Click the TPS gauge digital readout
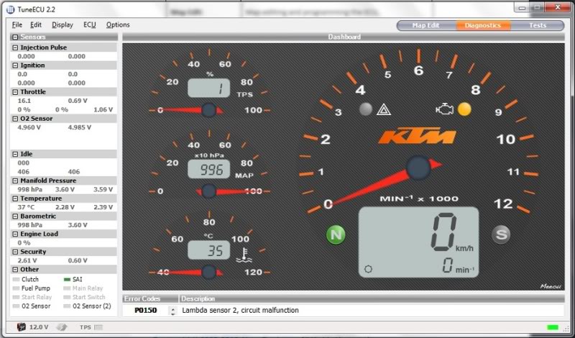Image resolution: width=575 pixels, height=338 pixels. [x=209, y=88]
